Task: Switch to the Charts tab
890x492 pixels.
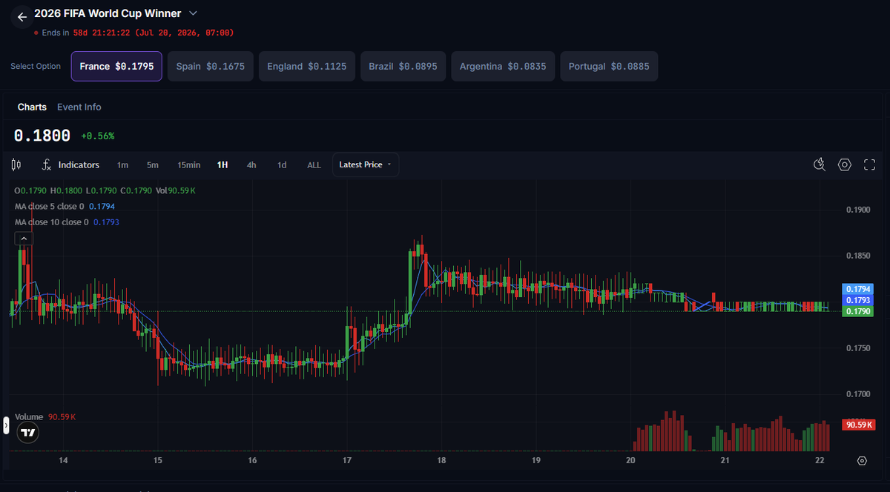Action: [x=32, y=107]
